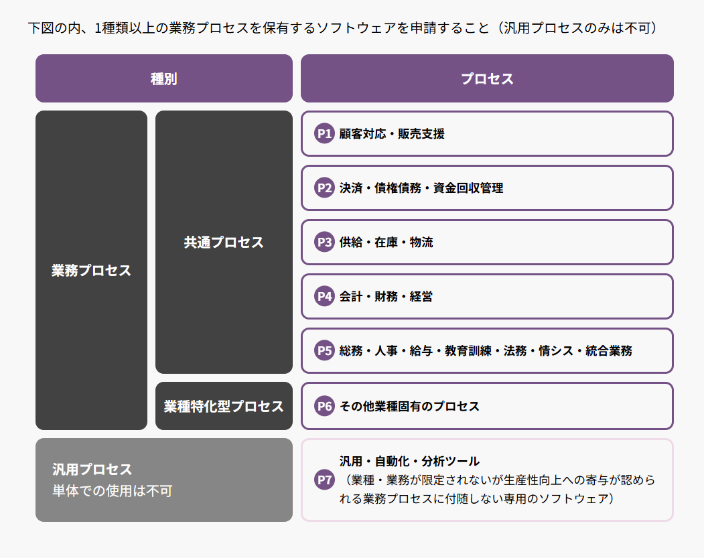Click the プロセス header box
This screenshot has height=558, width=704.
[487, 78]
